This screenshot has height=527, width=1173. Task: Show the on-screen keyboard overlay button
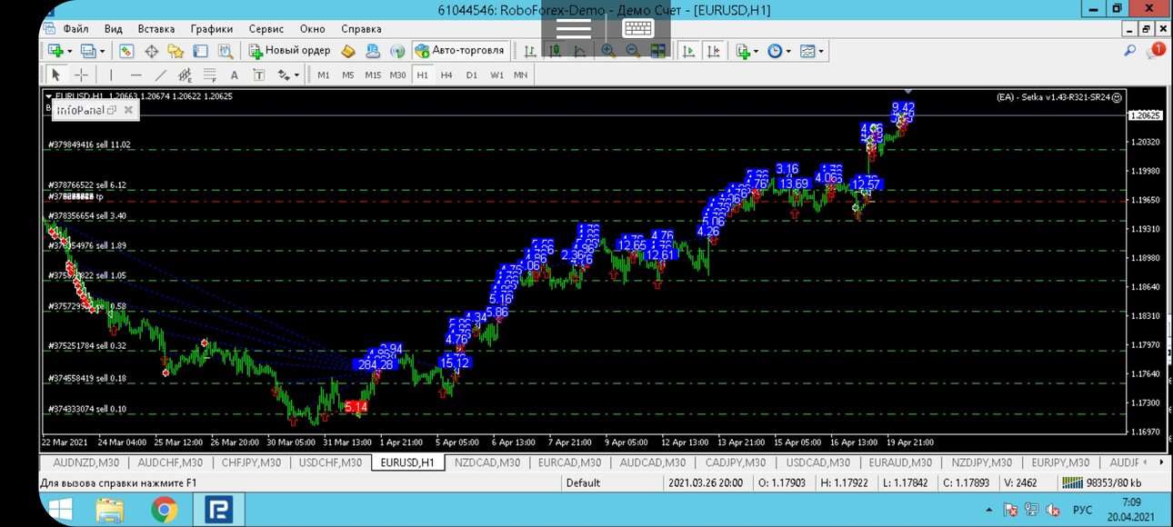(637, 29)
